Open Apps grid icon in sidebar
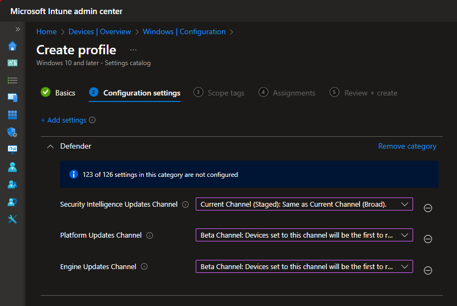457x306 pixels. coord(12,115)
